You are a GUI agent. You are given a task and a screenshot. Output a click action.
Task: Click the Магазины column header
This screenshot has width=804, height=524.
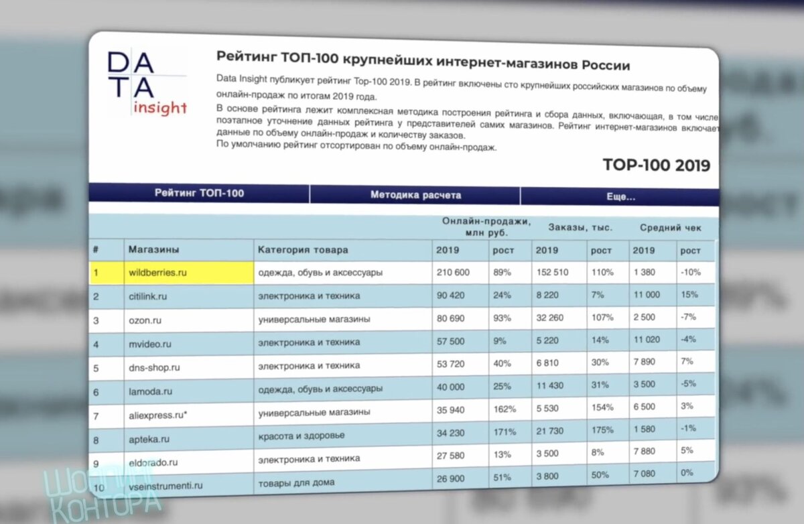click(x=154, y=249)
